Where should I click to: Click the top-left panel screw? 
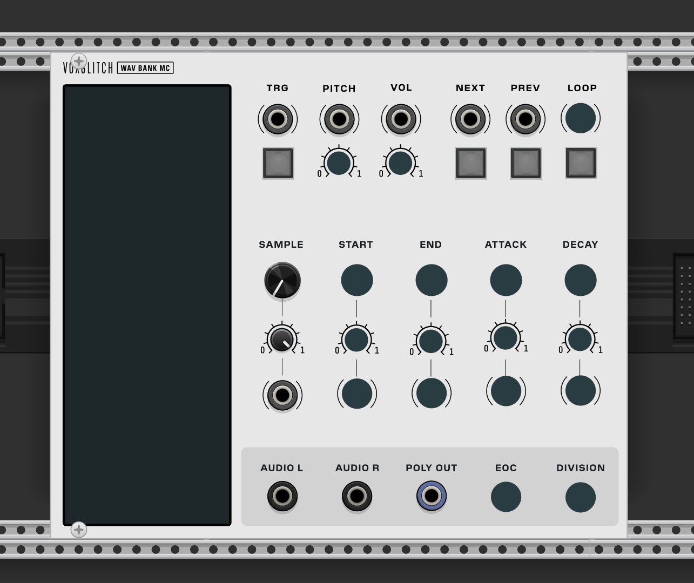click(x=79, y=61)
